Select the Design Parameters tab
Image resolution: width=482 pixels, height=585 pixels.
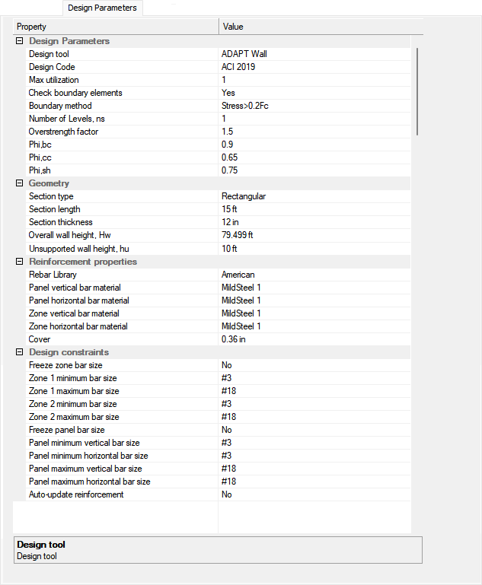click(102, 8)
